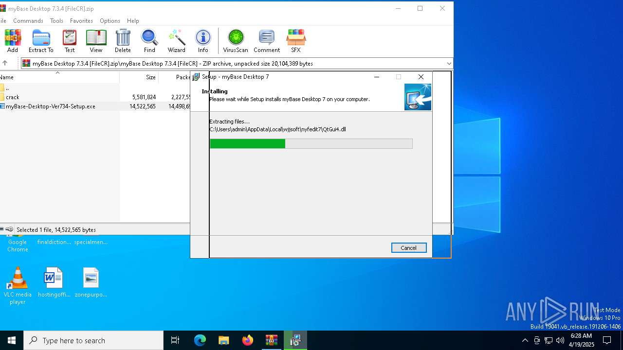The height and width of the screenshot is (350, 623).
Task: Open the Favorites menu
Action: point(81,21)
